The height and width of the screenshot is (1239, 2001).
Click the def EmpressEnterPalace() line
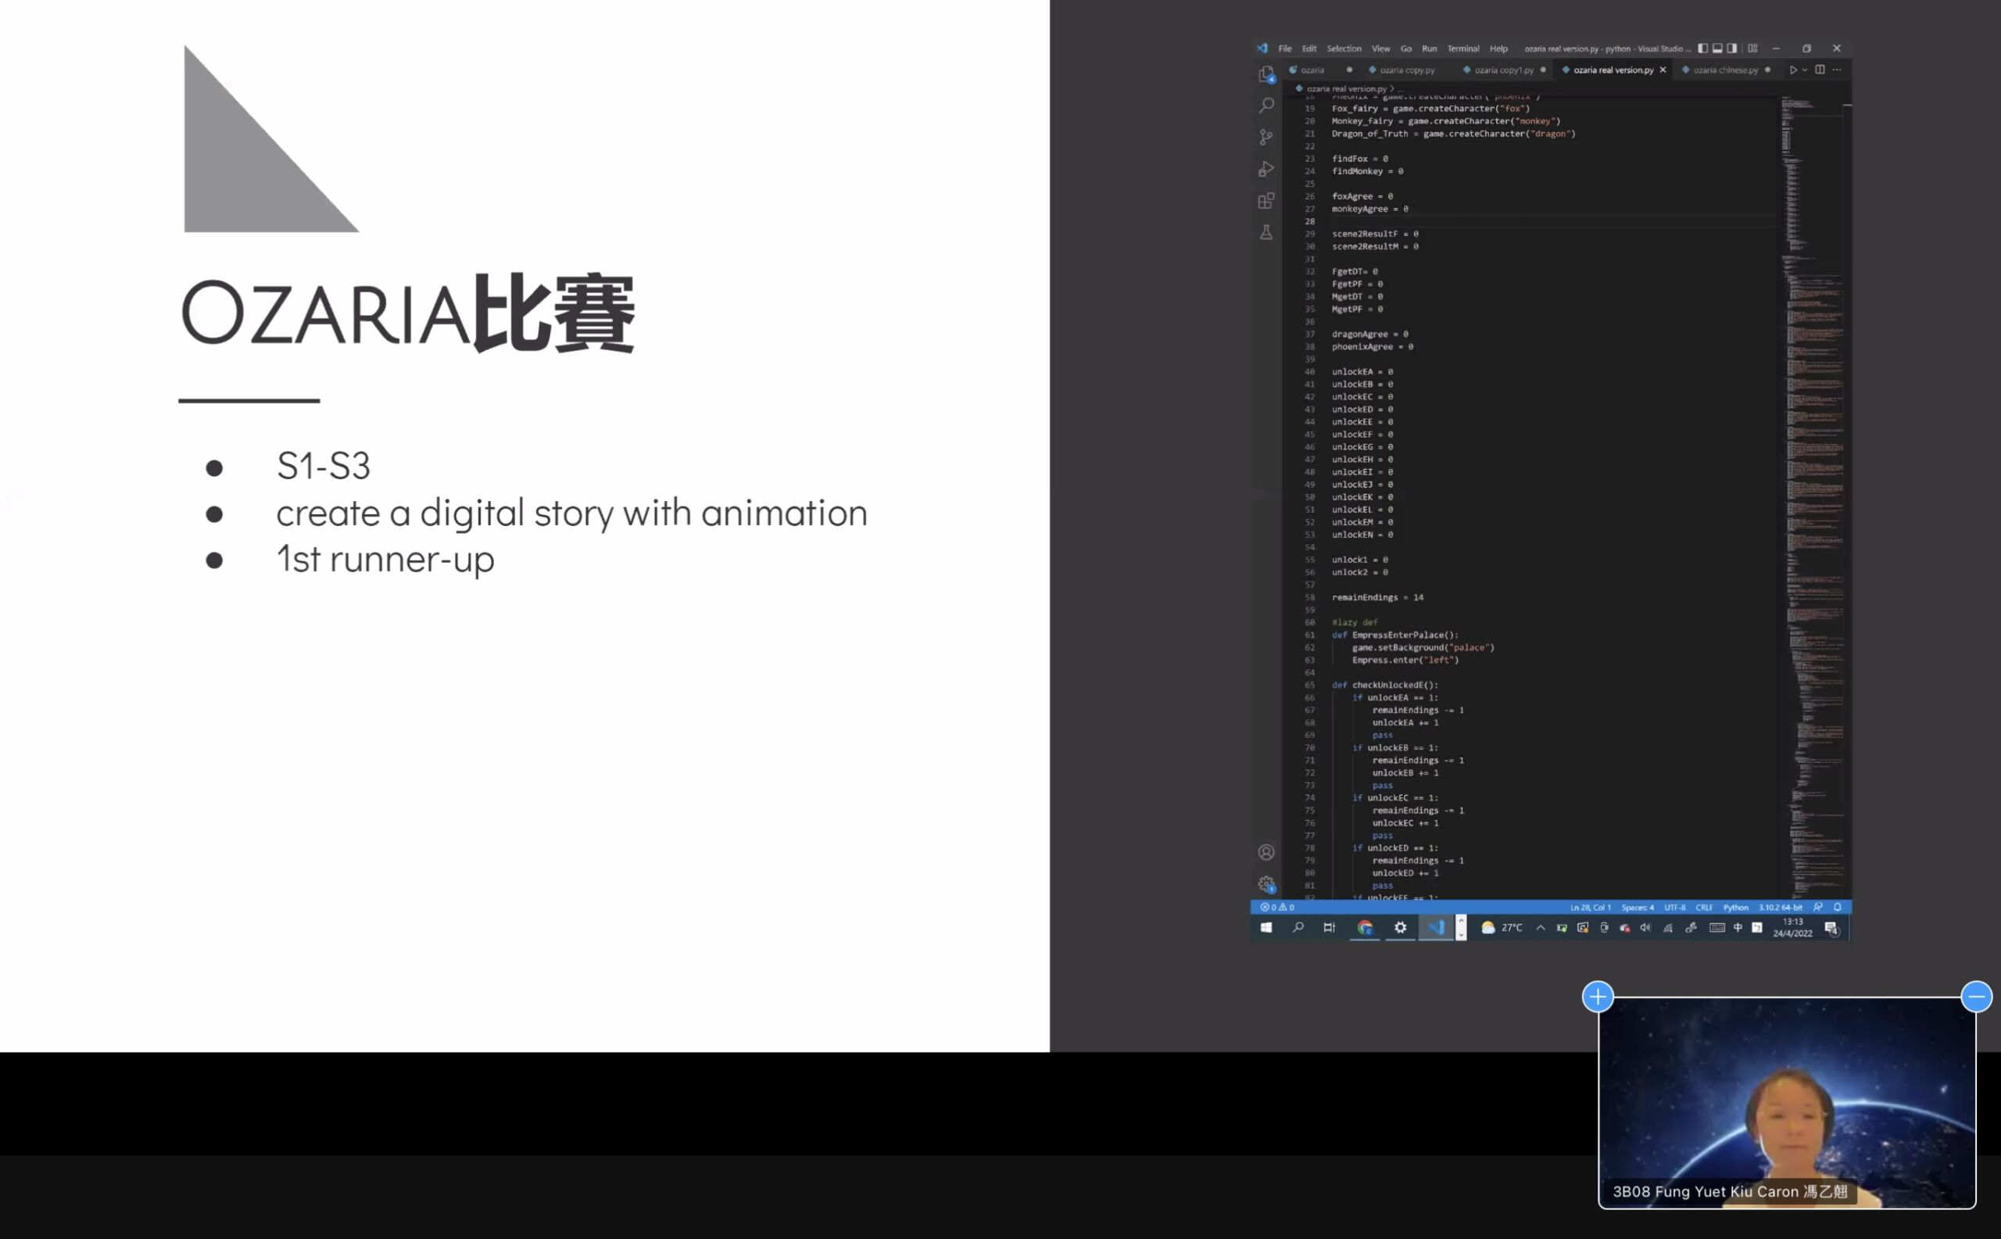(1394, 635)
